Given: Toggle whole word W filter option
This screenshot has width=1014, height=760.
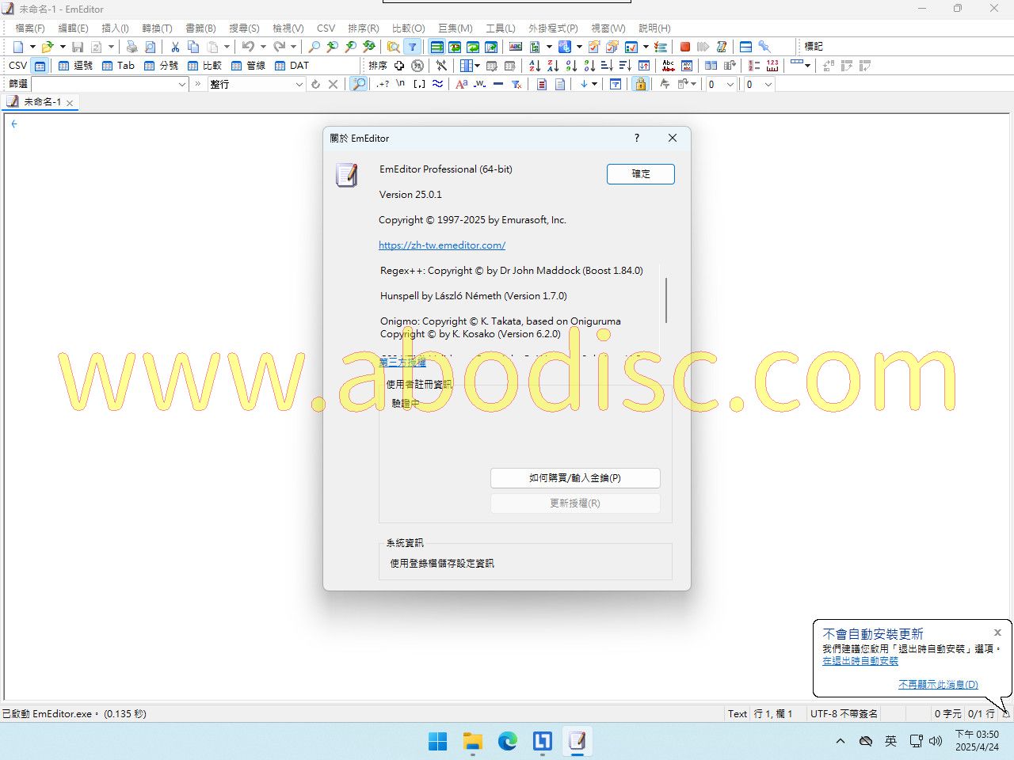Looking at the screenshot, I should tap(479, 84).
